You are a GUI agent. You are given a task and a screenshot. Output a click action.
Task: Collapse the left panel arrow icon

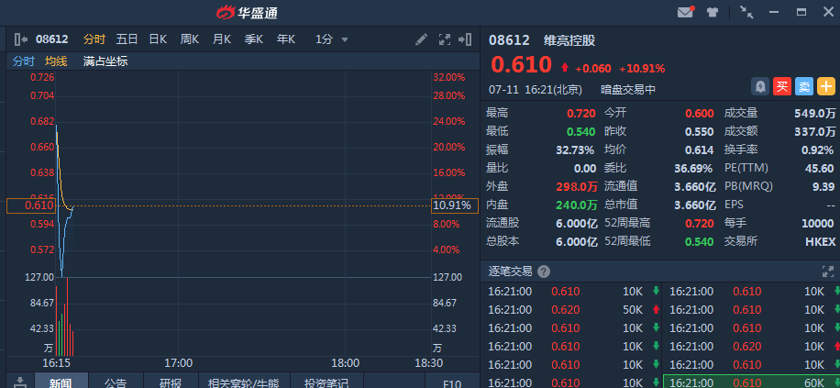click(21, 39)
